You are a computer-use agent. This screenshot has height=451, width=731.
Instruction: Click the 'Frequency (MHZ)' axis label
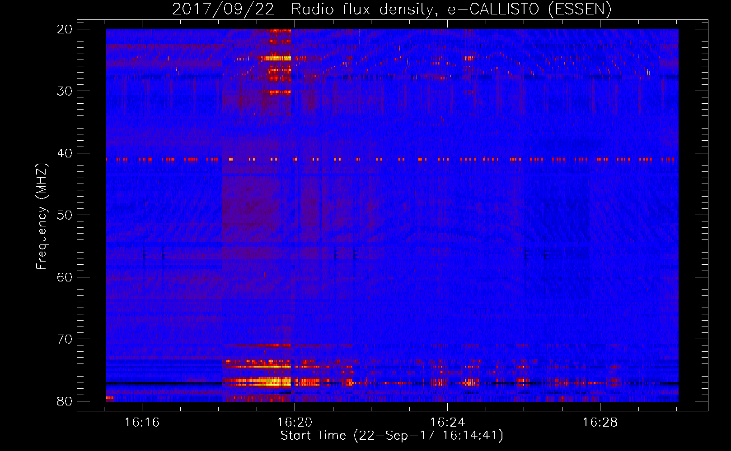(x=42, y=216)
